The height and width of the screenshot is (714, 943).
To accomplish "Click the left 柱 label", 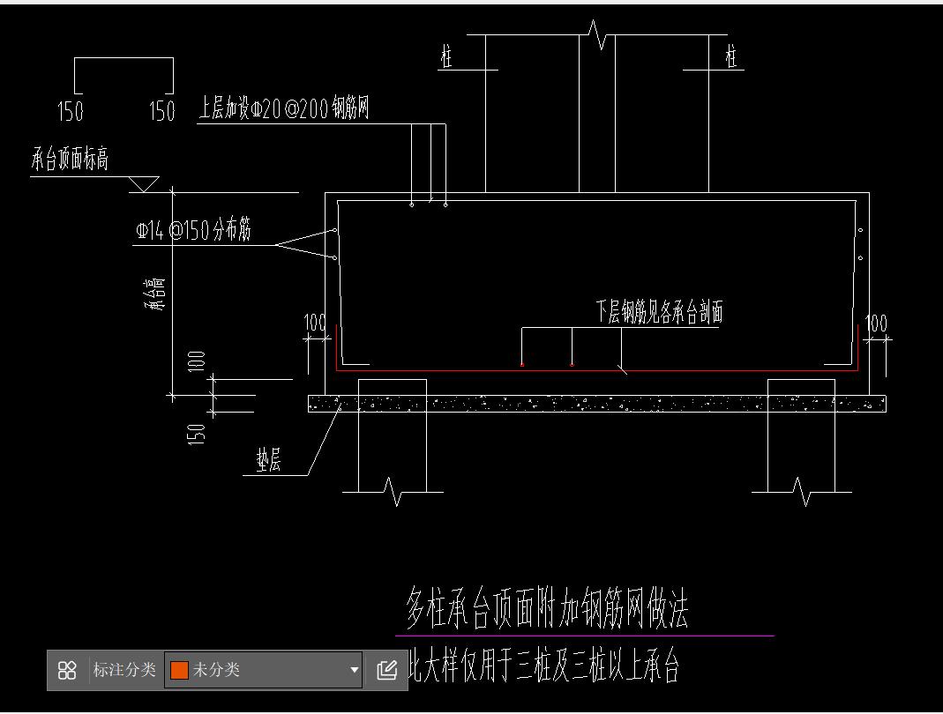I will click(x=446, y=56).
